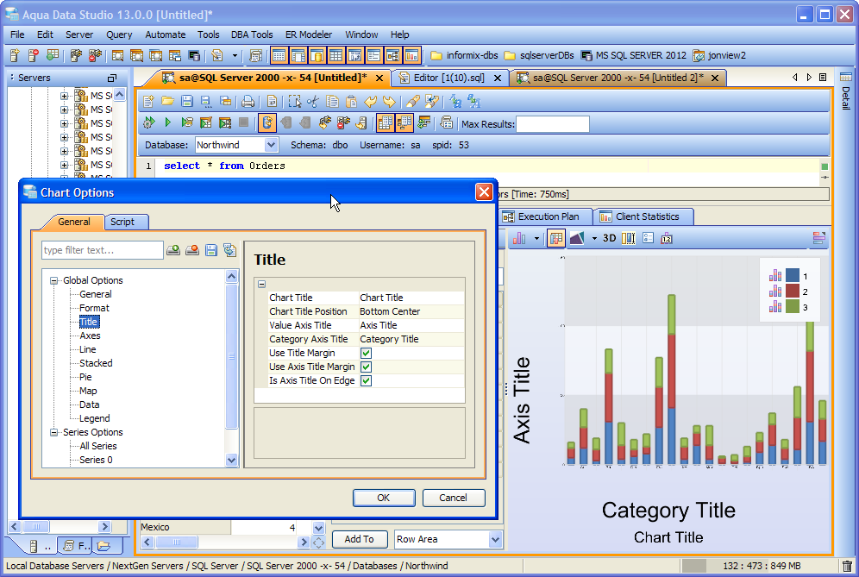The image size is (859, 577).
Task: Open the ER Modeler menu
Action: click(x=309, y=34)
